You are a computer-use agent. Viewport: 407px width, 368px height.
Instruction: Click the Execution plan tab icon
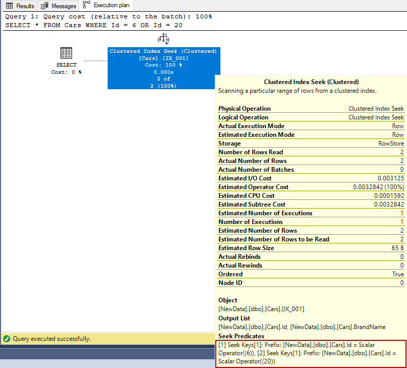pos(87,5)
